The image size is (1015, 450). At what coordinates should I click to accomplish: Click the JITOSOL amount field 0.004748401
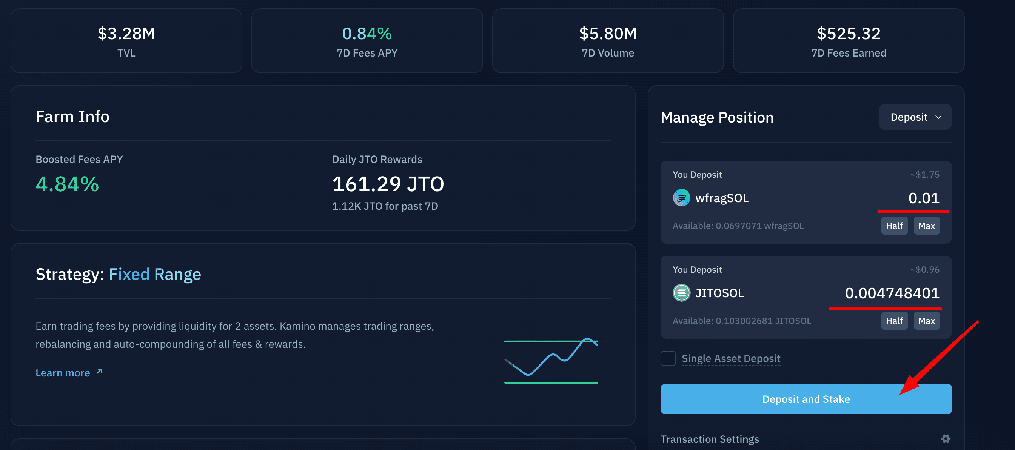[892, 293]
